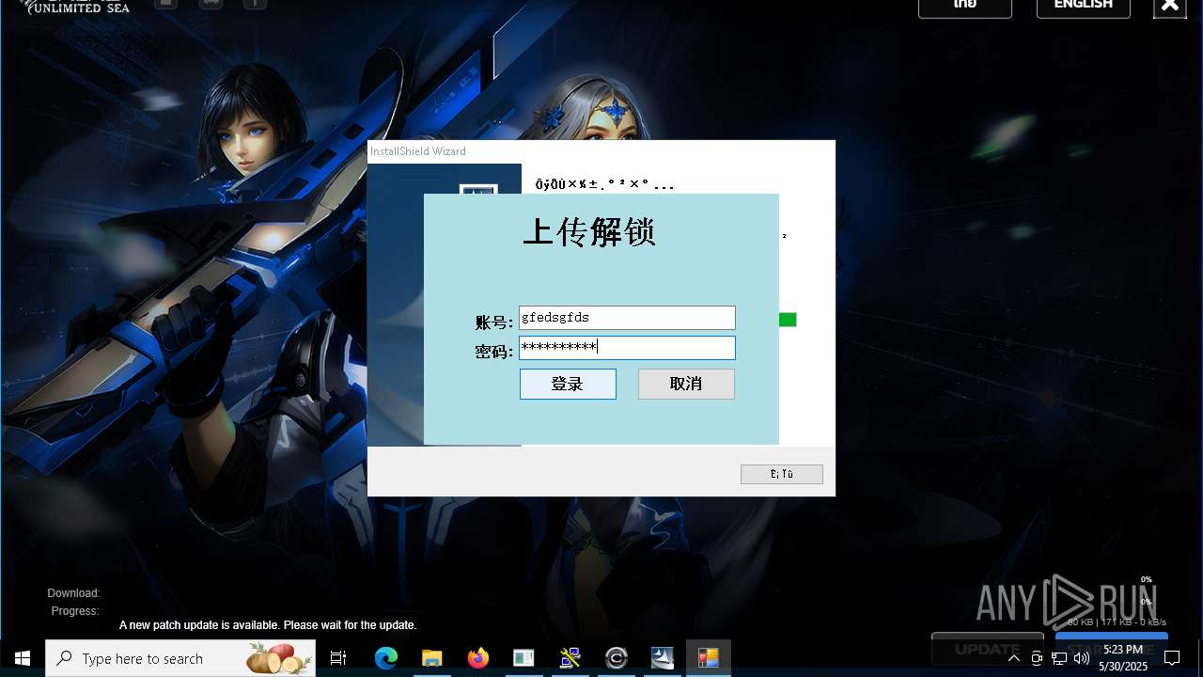Viewport: 1203px width, 677px height.
Task: Click the green progress bar block
Action: [788, 320]
